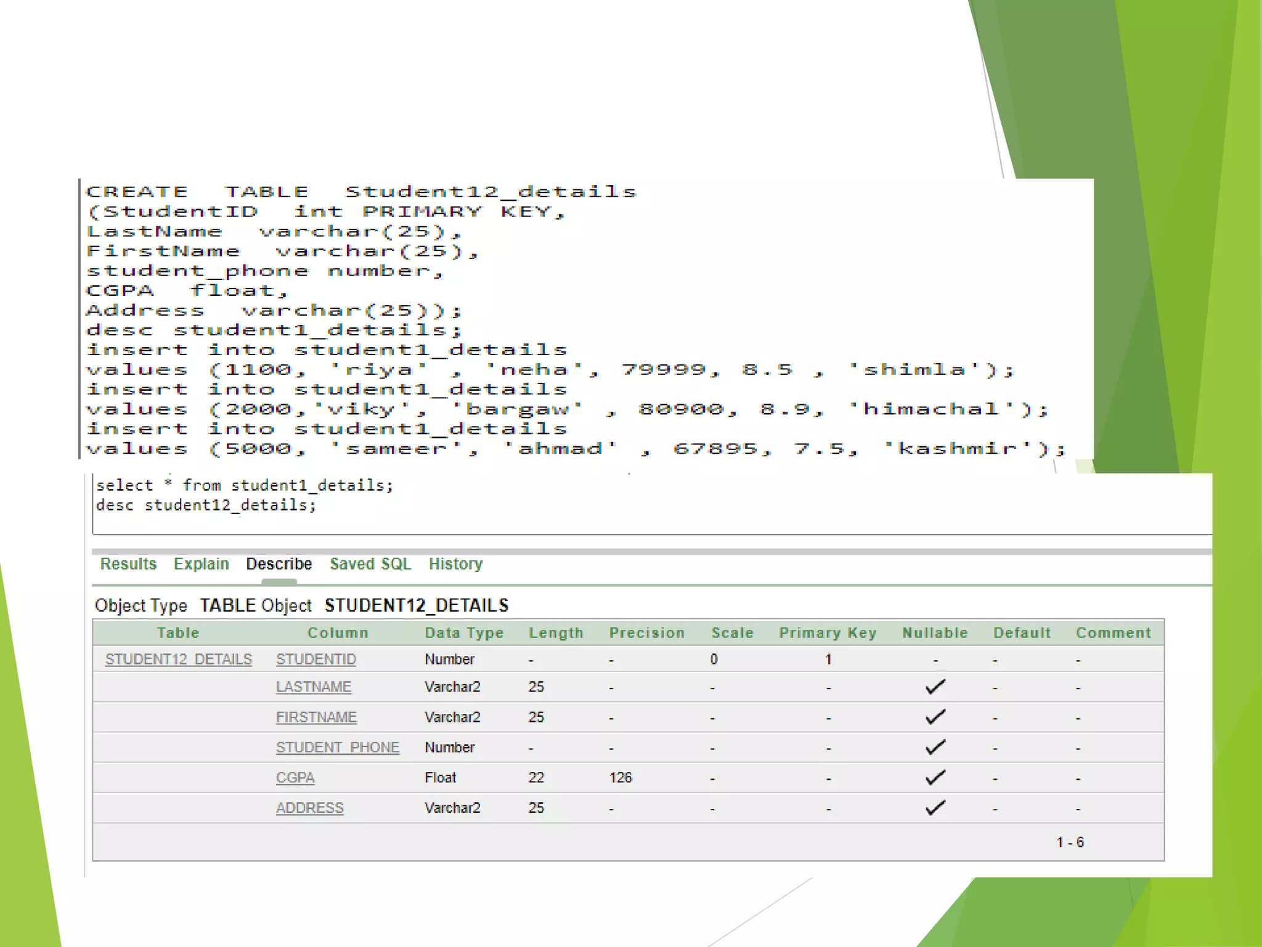Click the nullable checkmark in ADDRESS row

(x=935, y=808)
